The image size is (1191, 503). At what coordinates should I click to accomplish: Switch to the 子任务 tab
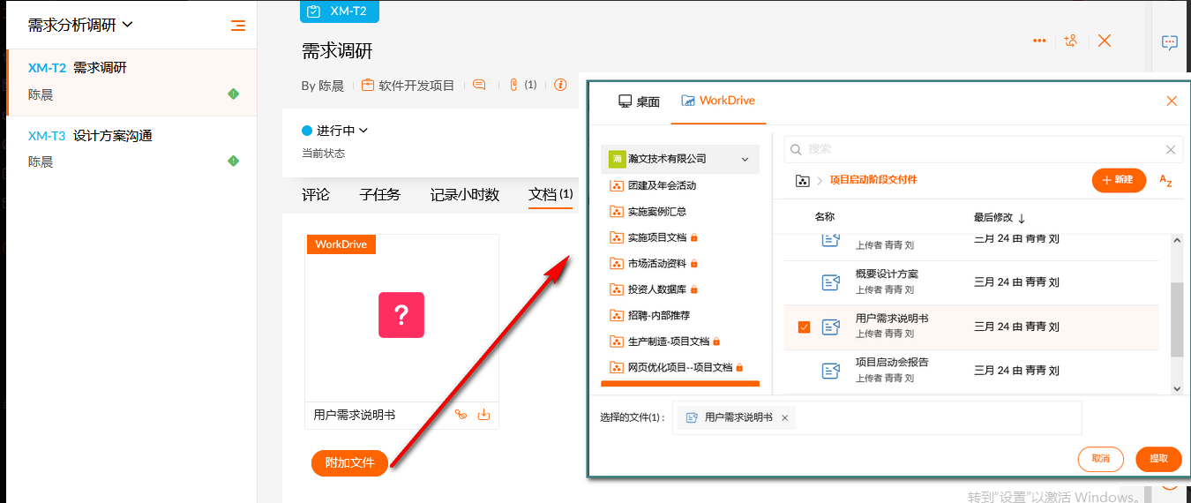click(380, 194)
